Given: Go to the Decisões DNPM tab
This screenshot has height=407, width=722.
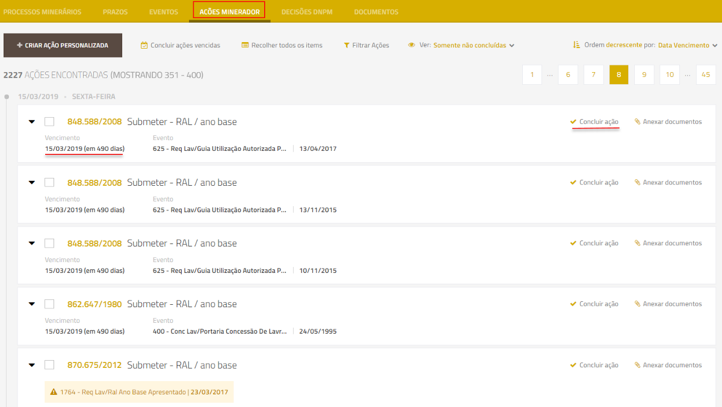Looking at the screenshot, I should (x=307, y=12).
